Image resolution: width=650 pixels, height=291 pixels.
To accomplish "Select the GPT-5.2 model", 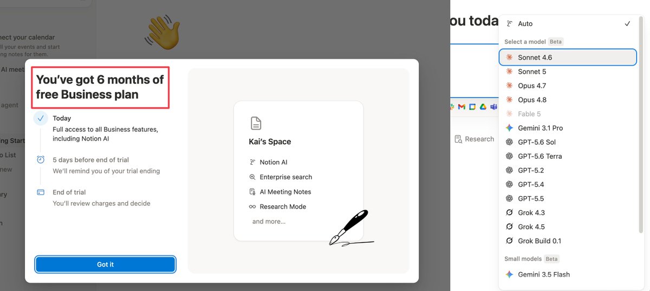I will tap(567, 170).
